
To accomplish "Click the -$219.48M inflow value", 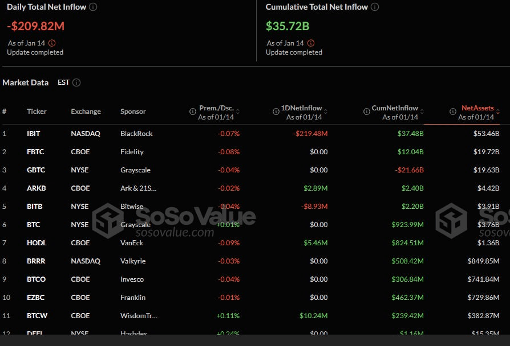I will pyautogui.click(x=310, y=133).
